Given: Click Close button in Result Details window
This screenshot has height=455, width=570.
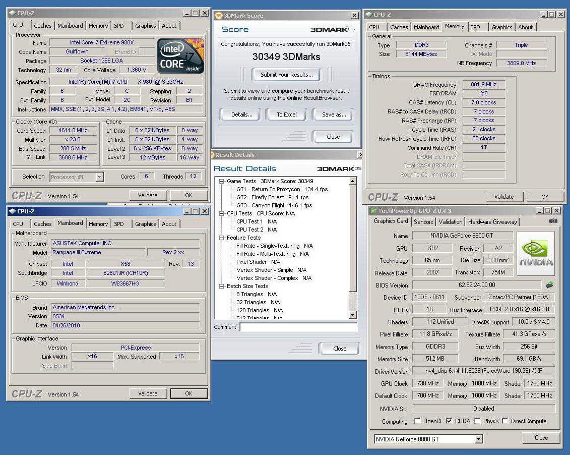Looking at the screenshot, I should pos(340,349).
